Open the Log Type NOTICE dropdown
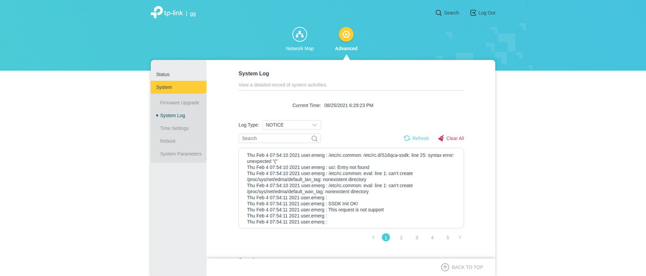Viewport: 646px width, 276px height. tap(292, 125)
